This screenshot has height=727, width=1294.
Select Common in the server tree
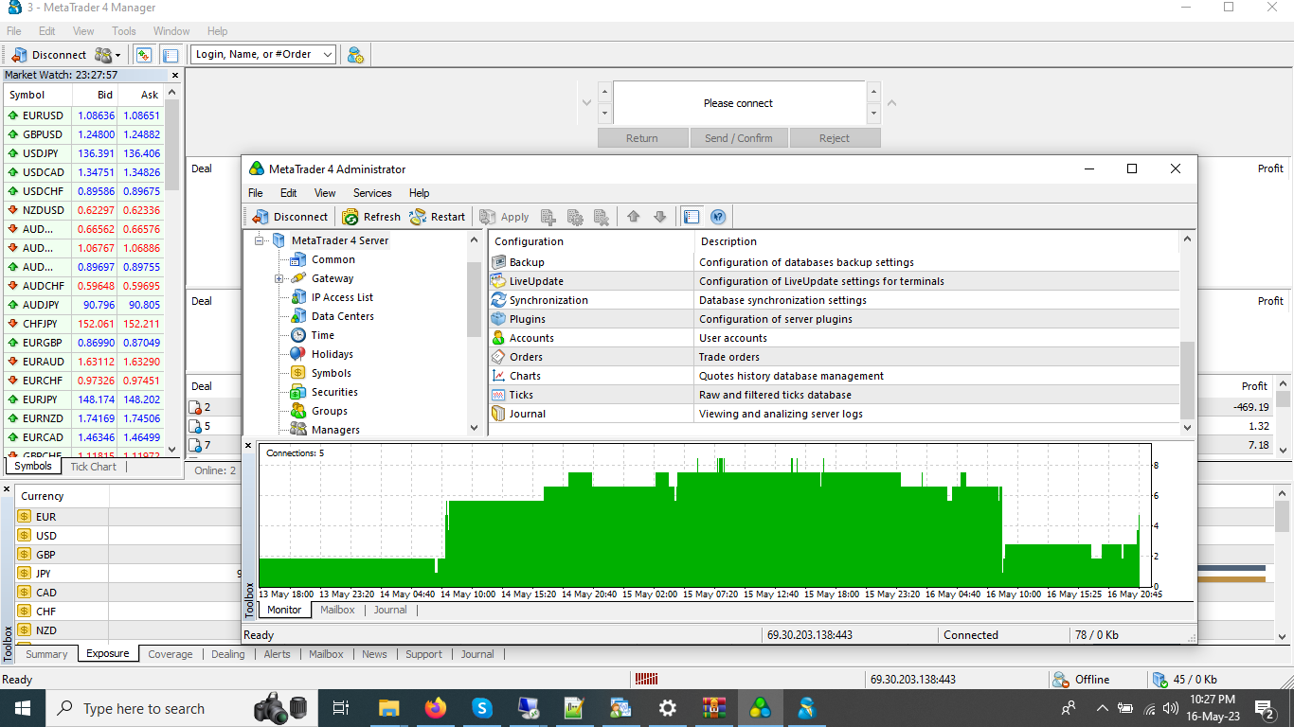click(332, 259)
